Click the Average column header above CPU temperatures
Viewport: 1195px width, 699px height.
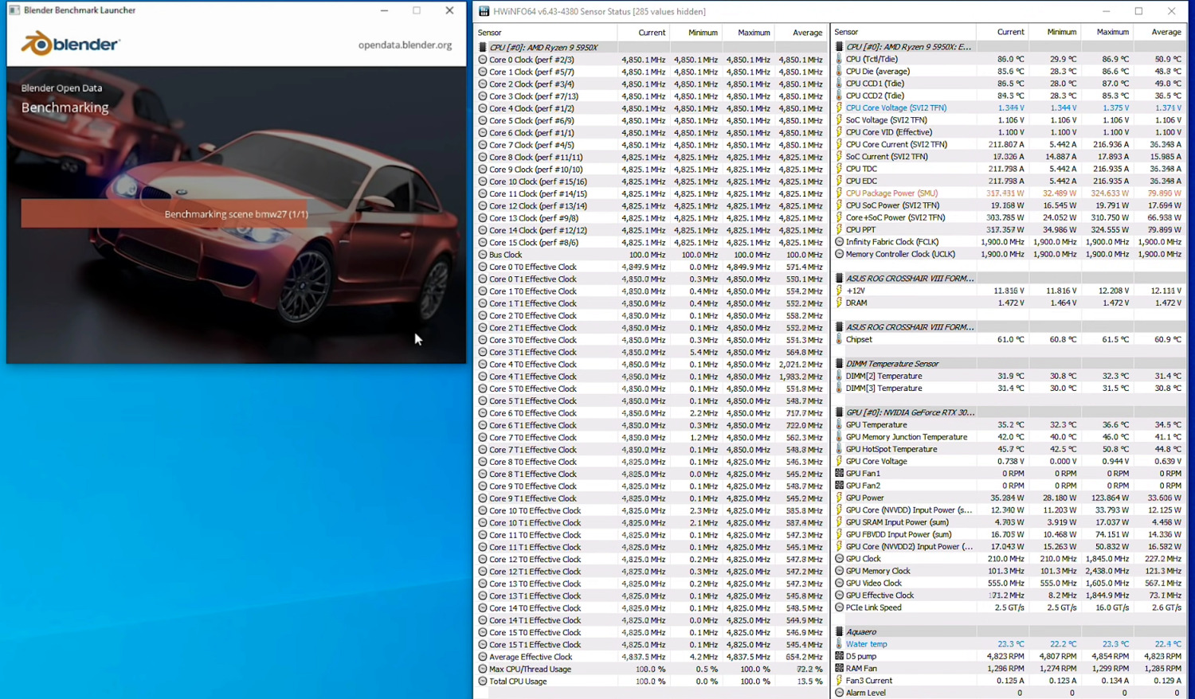pyautogui.click(x=1166, y=32)
